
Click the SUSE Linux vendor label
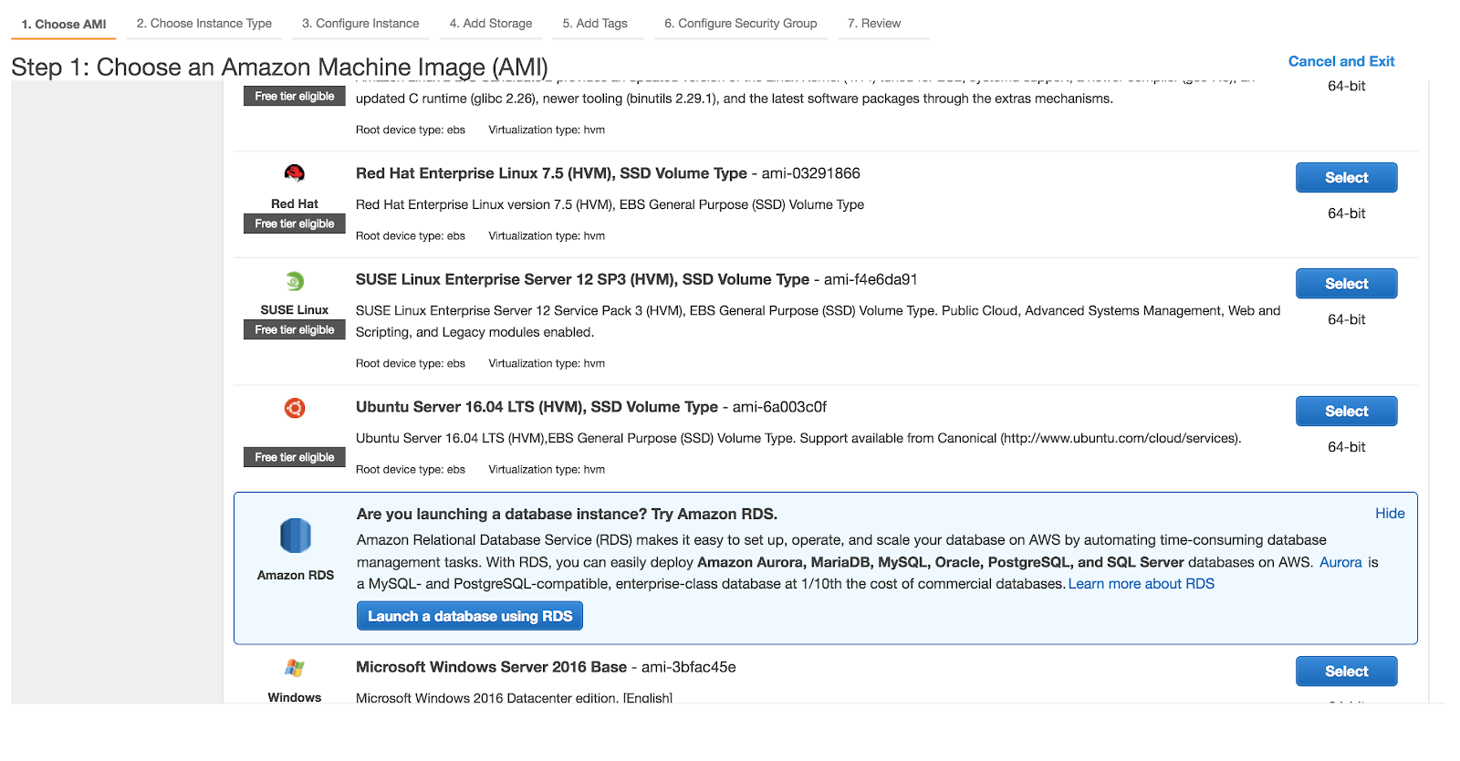pyautogui.click(x=294, y=310)
